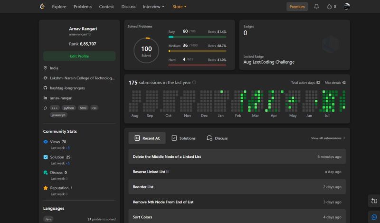Click the Easy progress bar
This screenshot has width=380, height=223.
coord(197,37)
